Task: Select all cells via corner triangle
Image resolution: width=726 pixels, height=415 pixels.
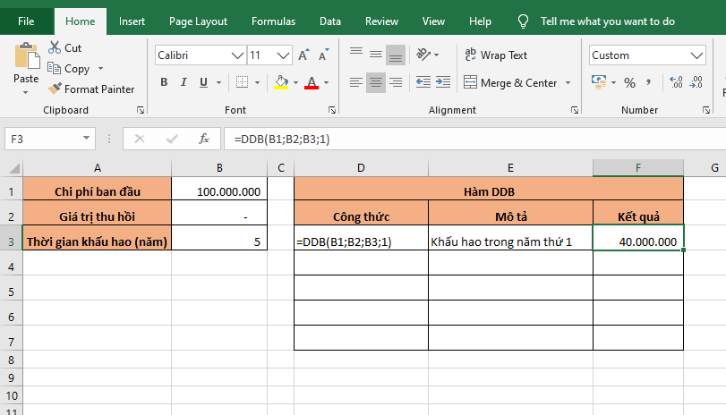Action: (14, 167)
